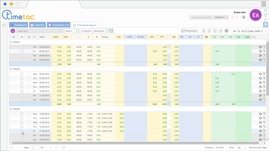The image size is (269, 151).
Task: Click the help question mark icon
Action: [265, 11]
